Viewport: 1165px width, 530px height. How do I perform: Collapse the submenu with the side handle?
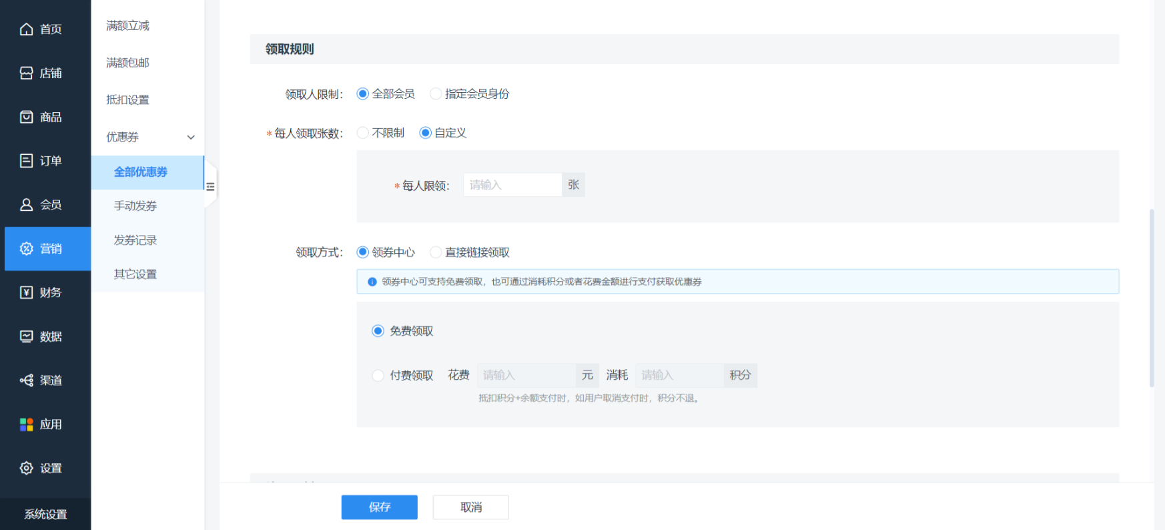click(210, 186)
